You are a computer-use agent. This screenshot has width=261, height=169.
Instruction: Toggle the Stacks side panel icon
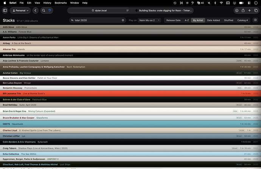(255, 20)
